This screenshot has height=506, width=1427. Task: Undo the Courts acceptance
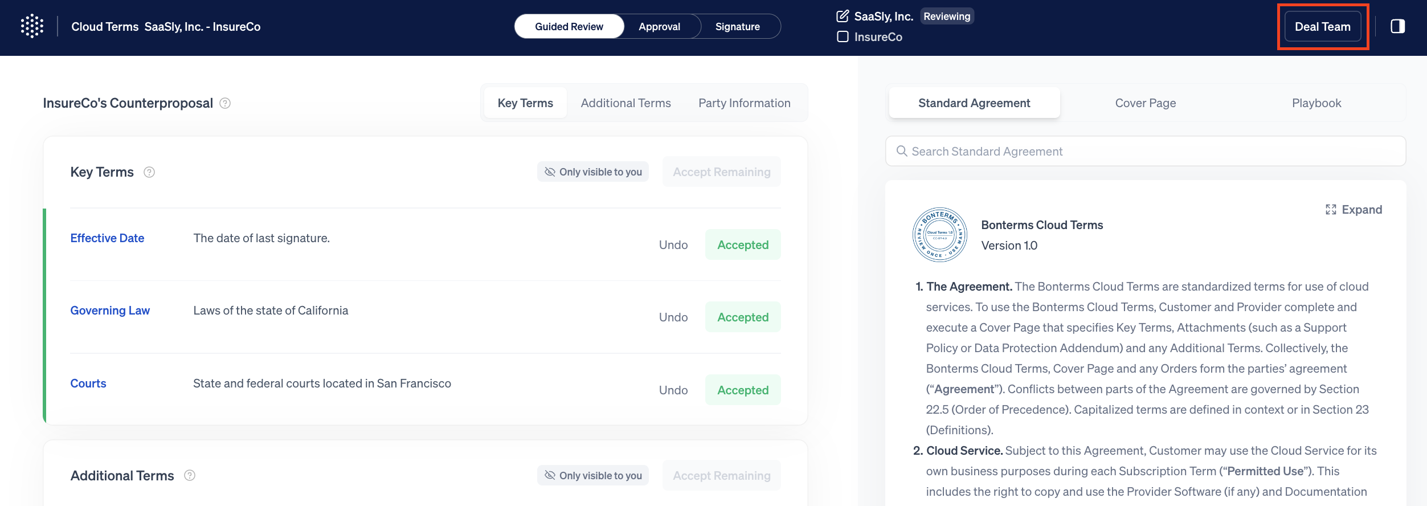pyautogui.click(x=673, y=390)
